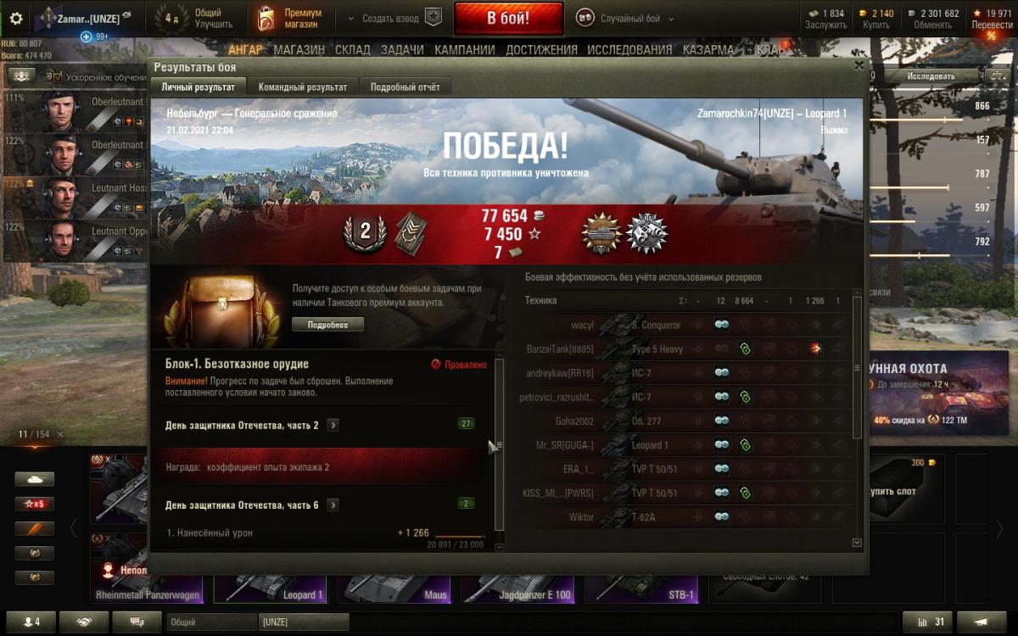Click the Подробнее button

[328, 325]
